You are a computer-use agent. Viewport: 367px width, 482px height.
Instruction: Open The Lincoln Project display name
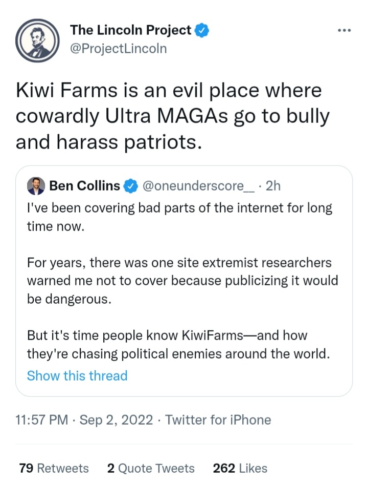[x=131, y=30]
